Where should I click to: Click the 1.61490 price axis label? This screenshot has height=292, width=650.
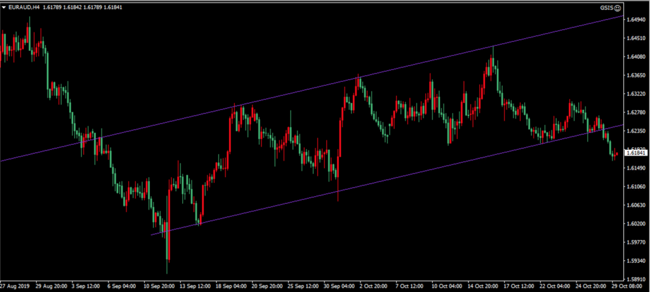click(636, 168)
